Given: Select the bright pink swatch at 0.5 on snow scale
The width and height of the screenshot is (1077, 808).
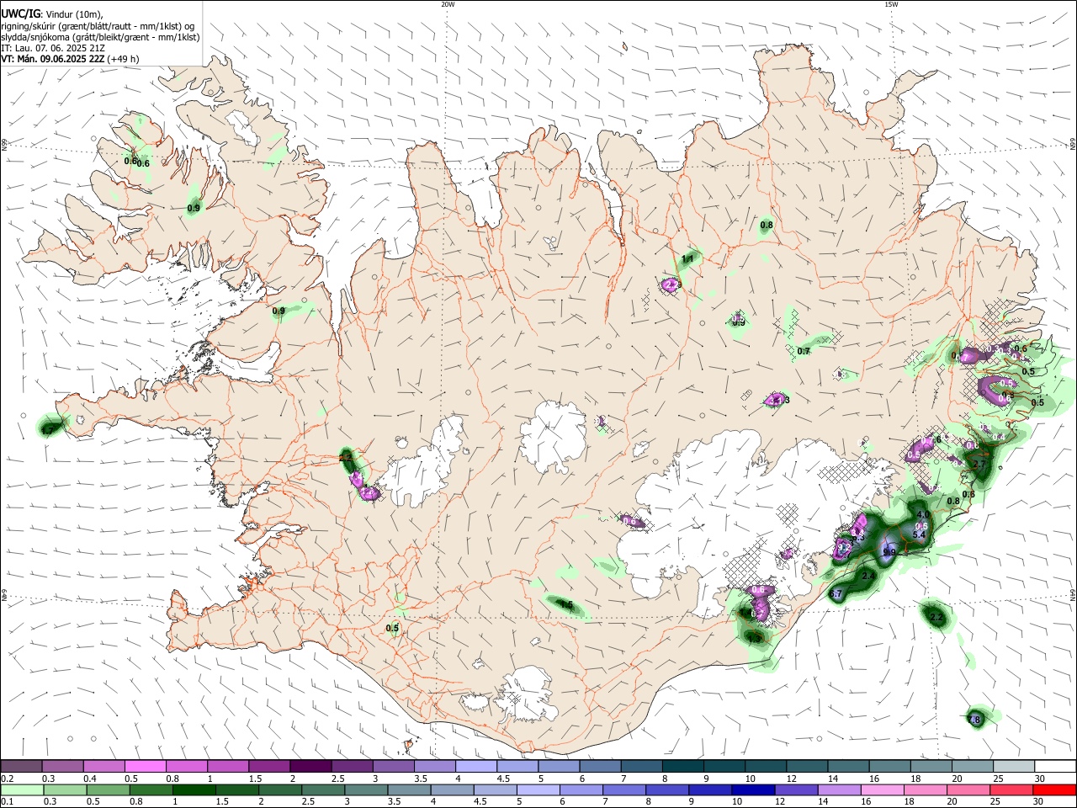Looking at the screenshot, I should (x=145, y=766).
